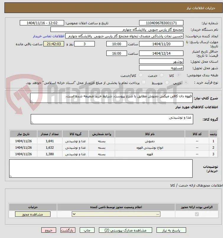The width and height of the screenshot is (223, 238).
Task: Click the الزامی بودن ارائه مجوز header
Action: coord(197,207)
